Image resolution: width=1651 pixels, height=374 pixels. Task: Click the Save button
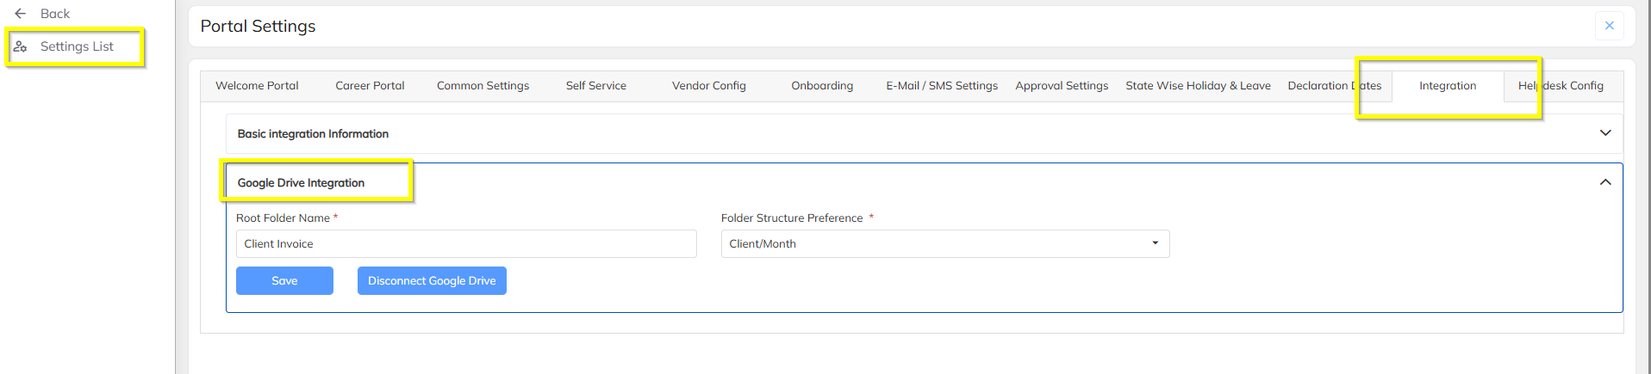(284, 281)
